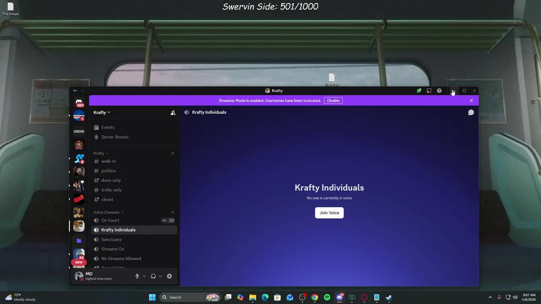Open user settings gear icon
Image resolution: width=541 pixels, height=304 pixels.
click(169, 276)
